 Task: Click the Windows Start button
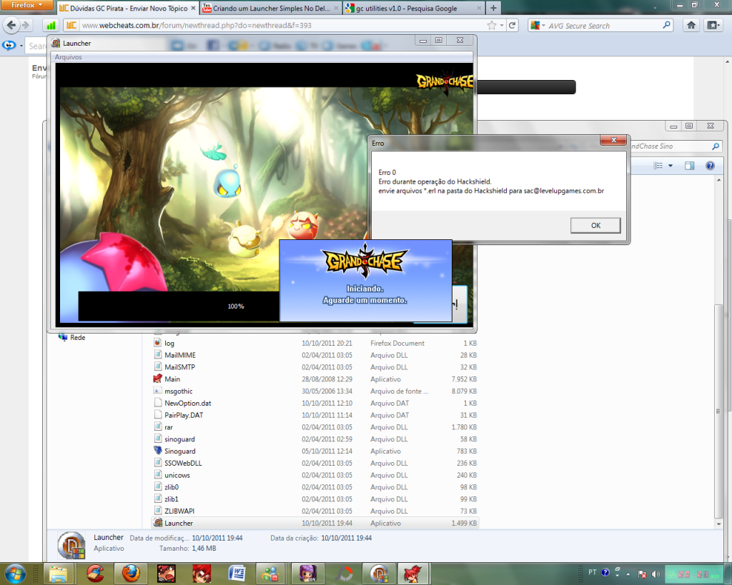click(14, 573)
